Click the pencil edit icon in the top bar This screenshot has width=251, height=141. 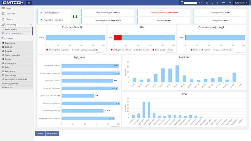(206, 3)
